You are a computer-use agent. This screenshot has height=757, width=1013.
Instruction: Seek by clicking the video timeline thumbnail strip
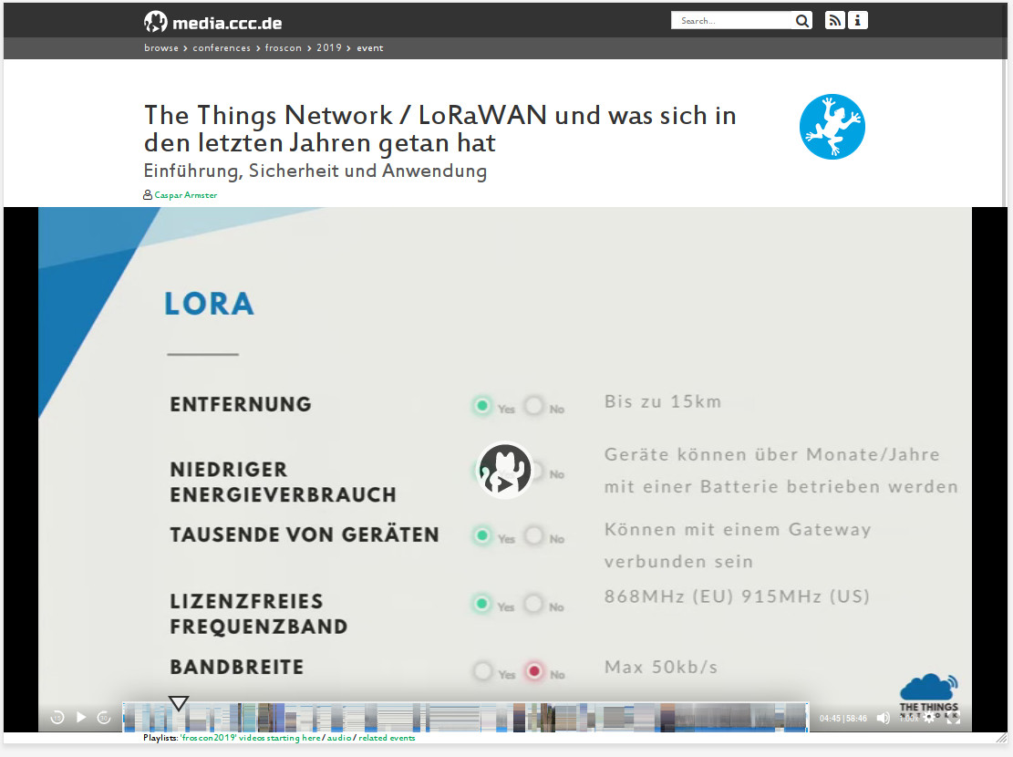click(x=465, y=717)
